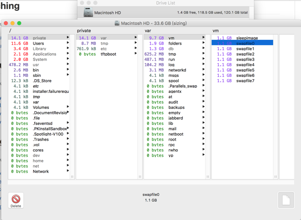Select the .Spotlight-V100 folder
The width and height of the screenshot is (301, 220).
39,134
